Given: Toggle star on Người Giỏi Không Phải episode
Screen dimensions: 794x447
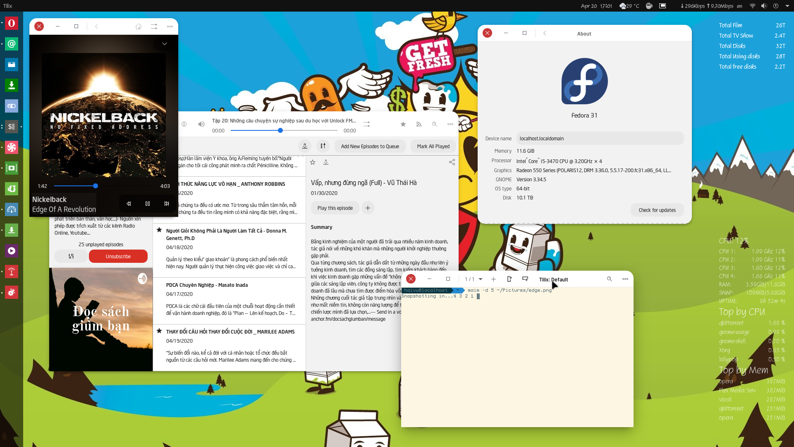Looking at the screenshot, I should (159, 230).
